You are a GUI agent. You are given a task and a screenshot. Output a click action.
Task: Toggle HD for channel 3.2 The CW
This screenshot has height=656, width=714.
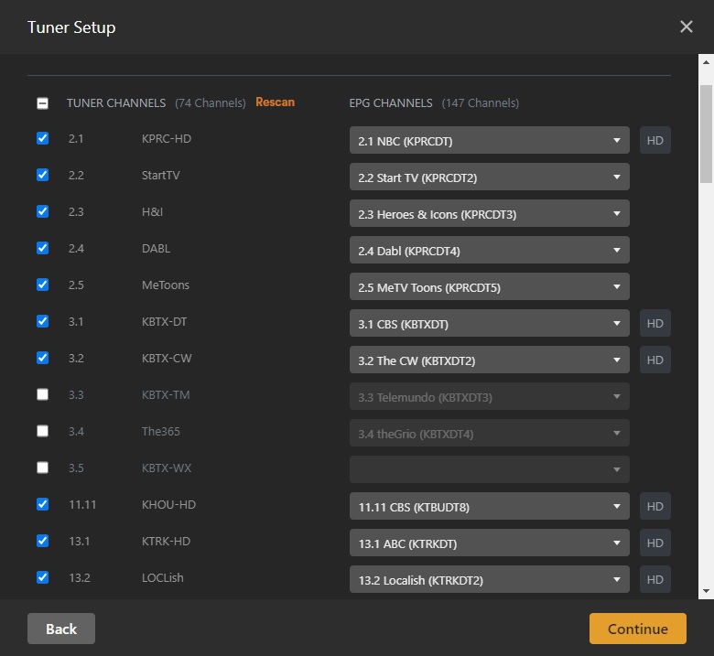tap(654, 360)
